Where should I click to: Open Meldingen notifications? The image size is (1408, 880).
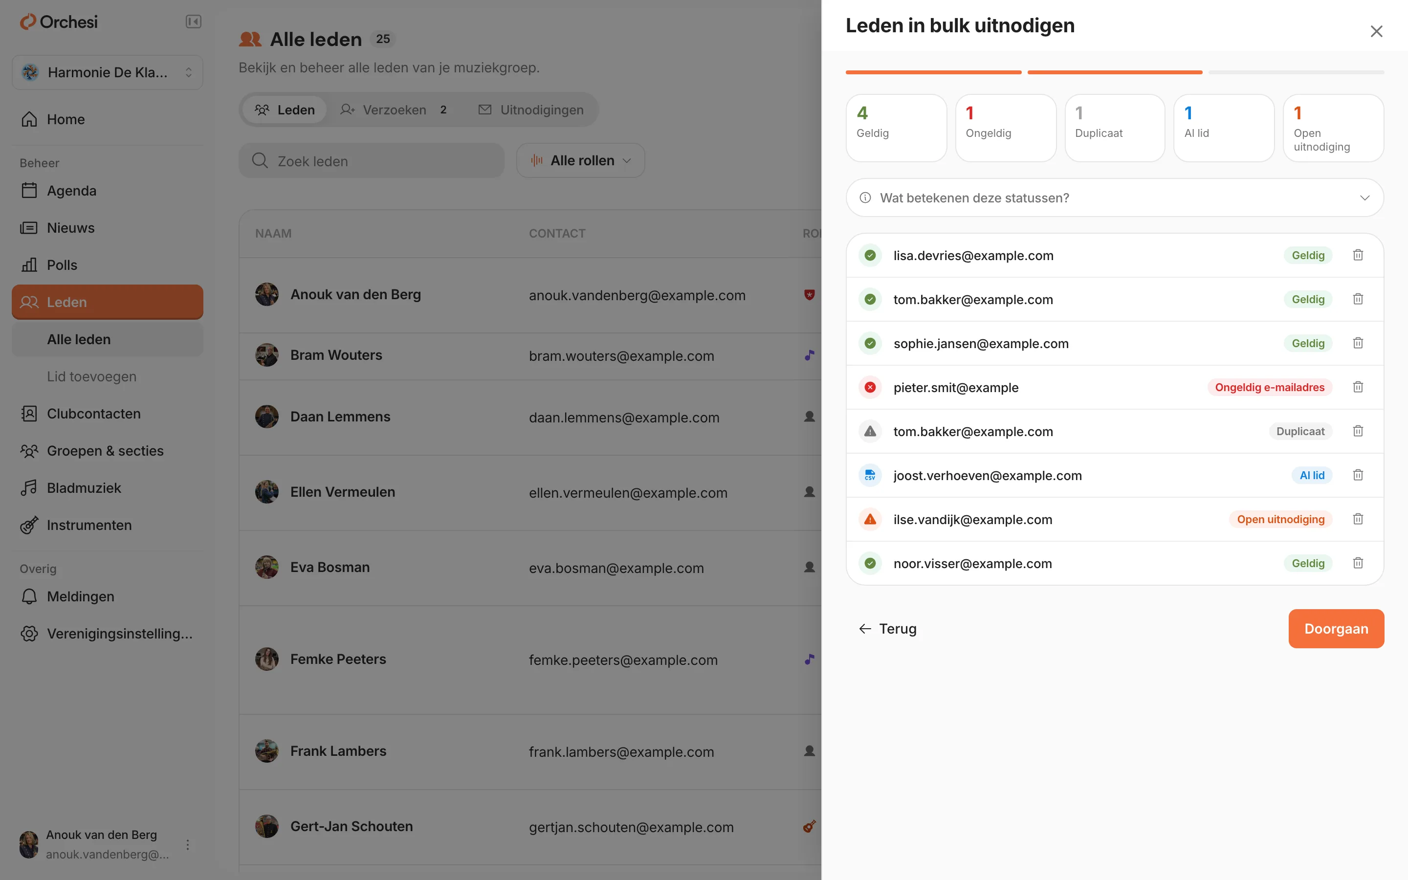click(x=108, y=596)
